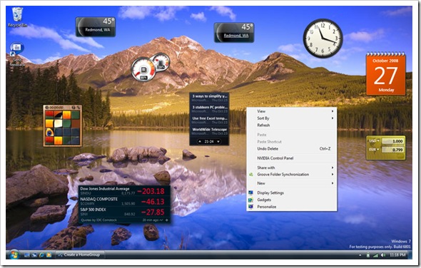Click the puzzle tile with blue eye
421x268 pixels.
point(49,133)
